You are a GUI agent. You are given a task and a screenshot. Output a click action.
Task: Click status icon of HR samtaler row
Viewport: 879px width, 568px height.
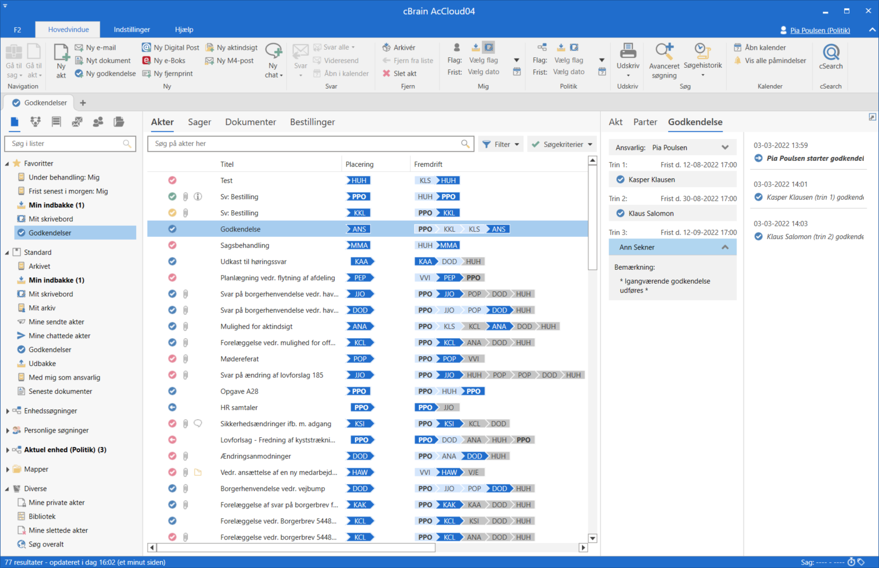click(x=172, y=408)
